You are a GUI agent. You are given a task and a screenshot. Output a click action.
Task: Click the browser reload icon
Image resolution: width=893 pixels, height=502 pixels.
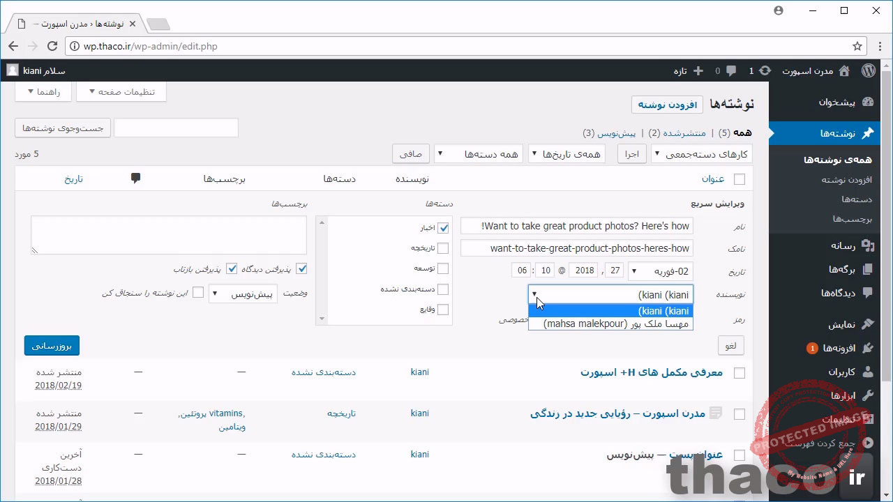point(52,46)
